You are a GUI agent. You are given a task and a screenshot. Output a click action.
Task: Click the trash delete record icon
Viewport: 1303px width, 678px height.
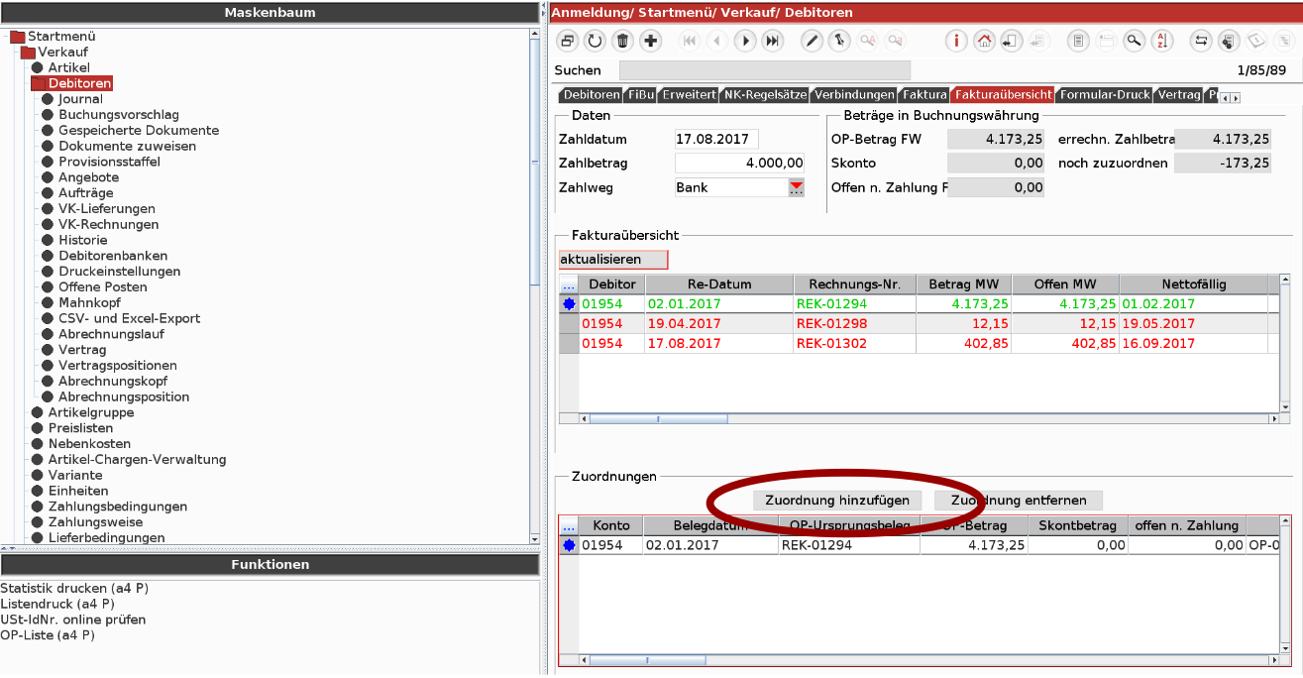[622, 41]
